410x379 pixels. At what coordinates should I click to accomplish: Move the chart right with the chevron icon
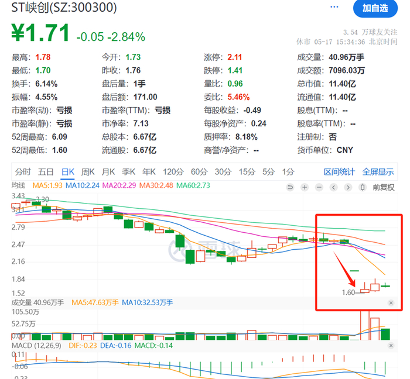tap(348, 187)
